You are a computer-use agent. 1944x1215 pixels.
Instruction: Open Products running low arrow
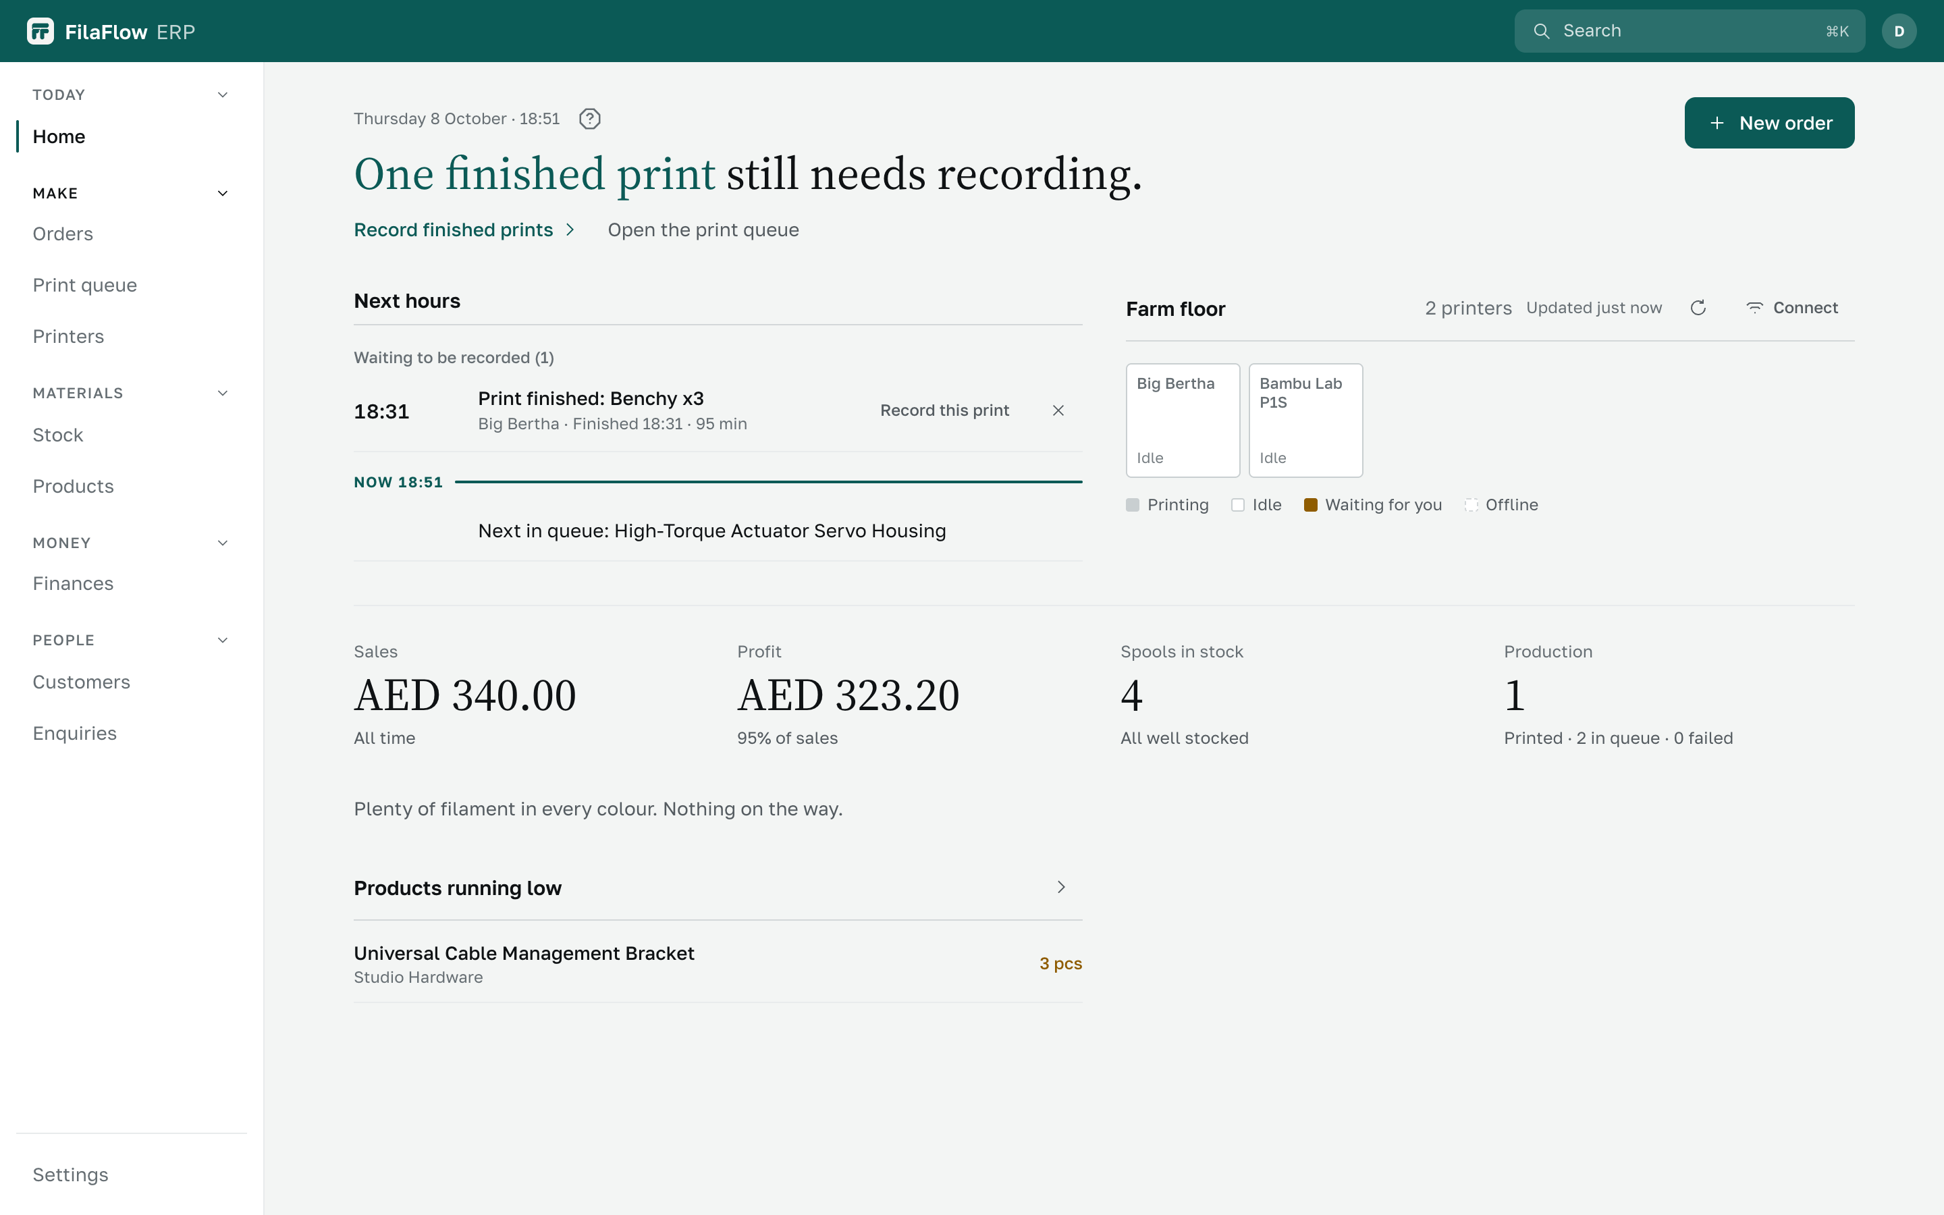point(1061,887)
